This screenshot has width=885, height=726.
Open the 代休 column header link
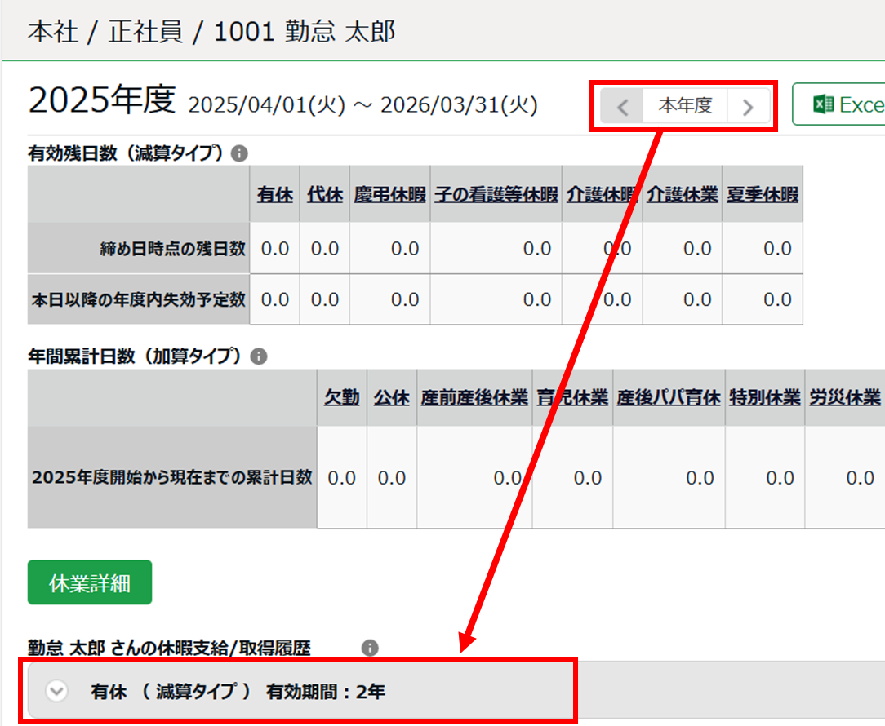(325, 195)
